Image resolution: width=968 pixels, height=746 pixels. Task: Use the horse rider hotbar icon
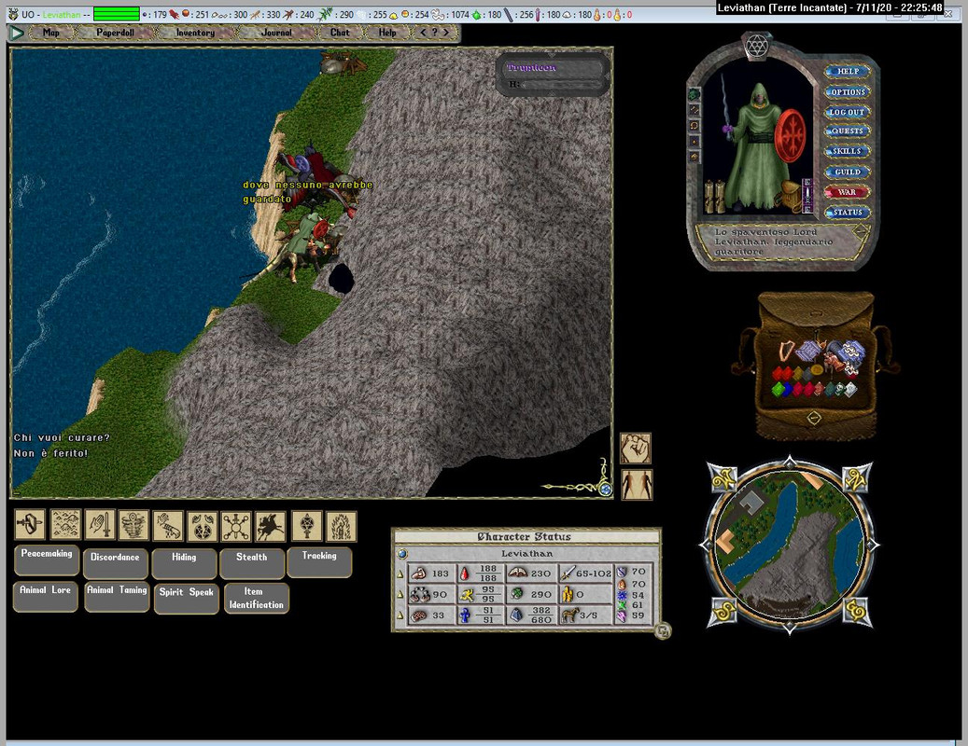(x=271, y=527)
